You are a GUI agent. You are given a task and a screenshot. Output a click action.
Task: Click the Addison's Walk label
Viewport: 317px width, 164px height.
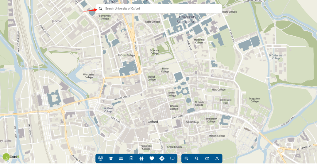pos(288,121)
